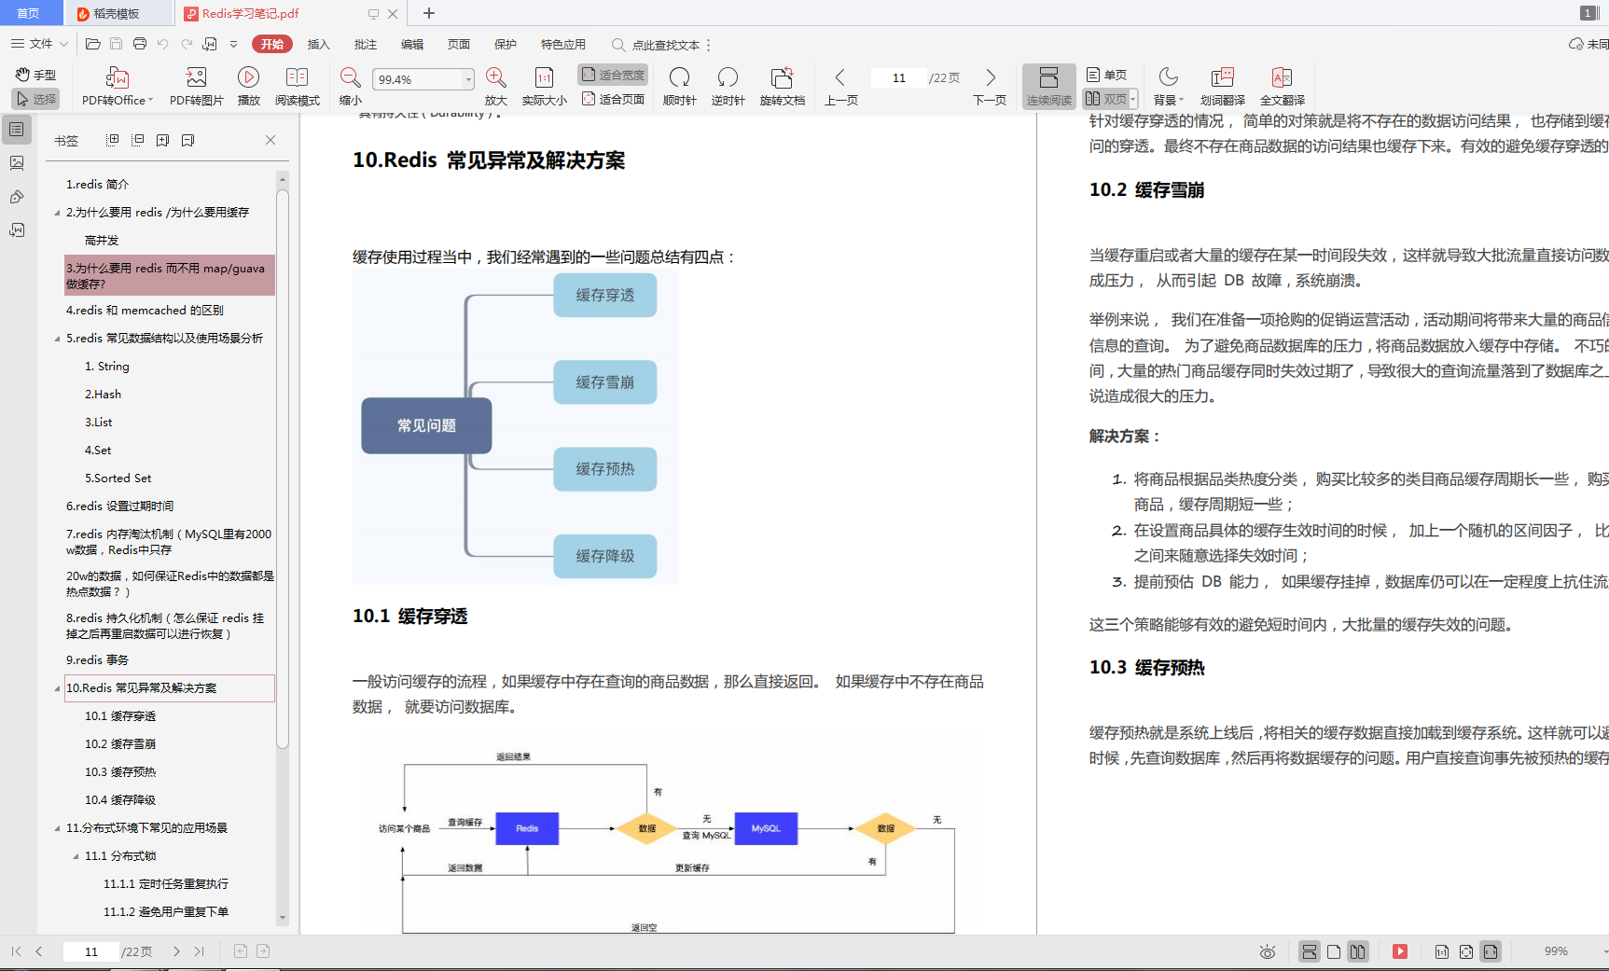This screenshot has width=1609, height=971.
Task: Collapse bookmark '11.分布式环境下常见的应用场景'
Action: coord(57,828)
